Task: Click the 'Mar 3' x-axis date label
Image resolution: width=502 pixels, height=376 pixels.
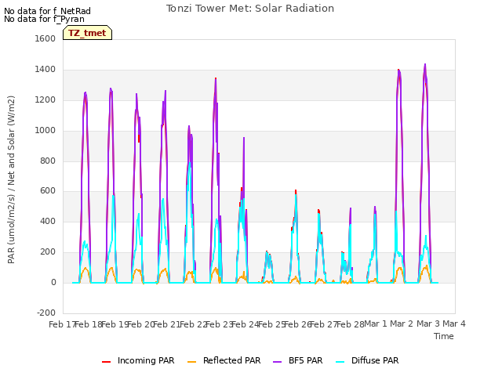Action: pos(428,324)
